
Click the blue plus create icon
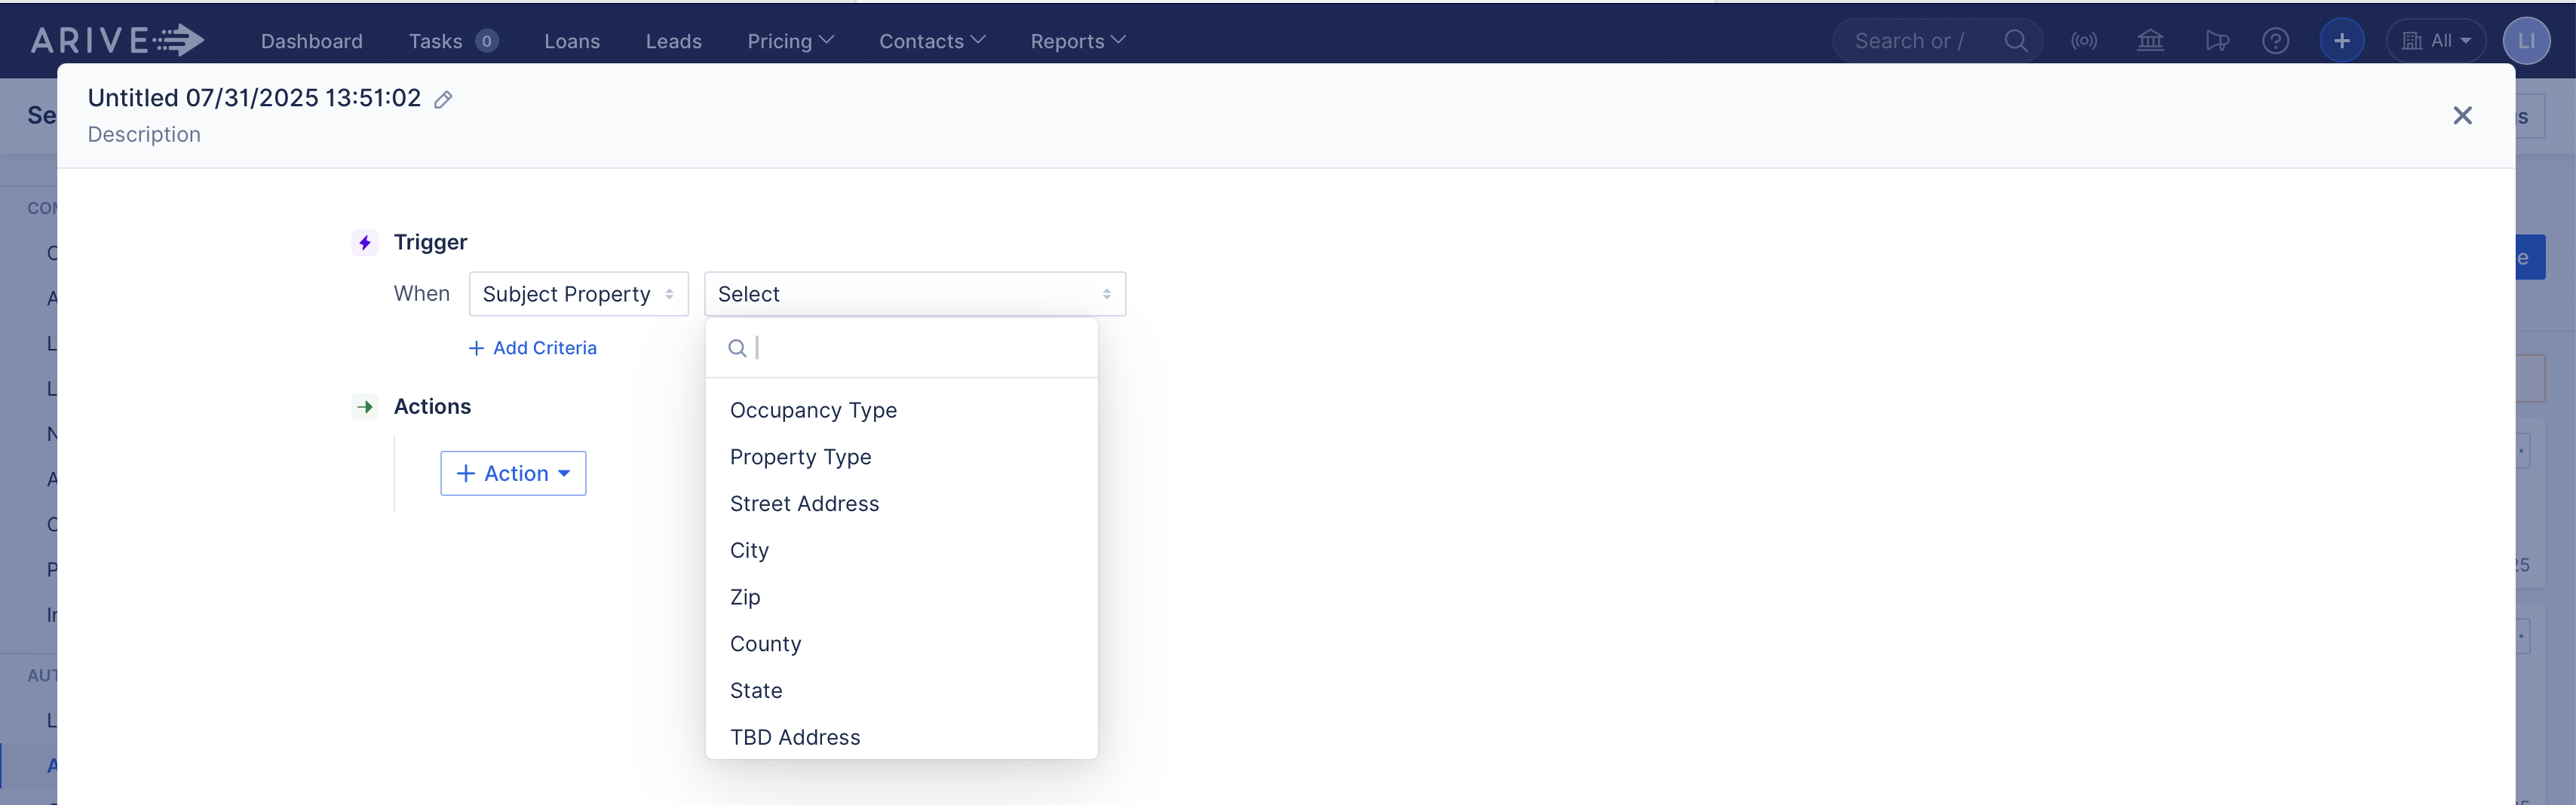point(2341,40)
